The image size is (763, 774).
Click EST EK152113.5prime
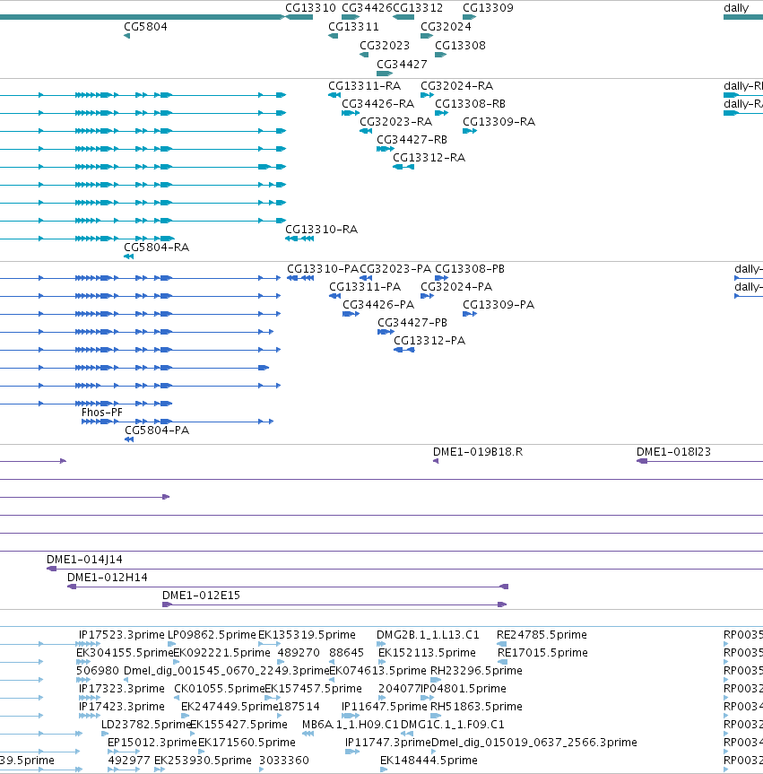427,653
